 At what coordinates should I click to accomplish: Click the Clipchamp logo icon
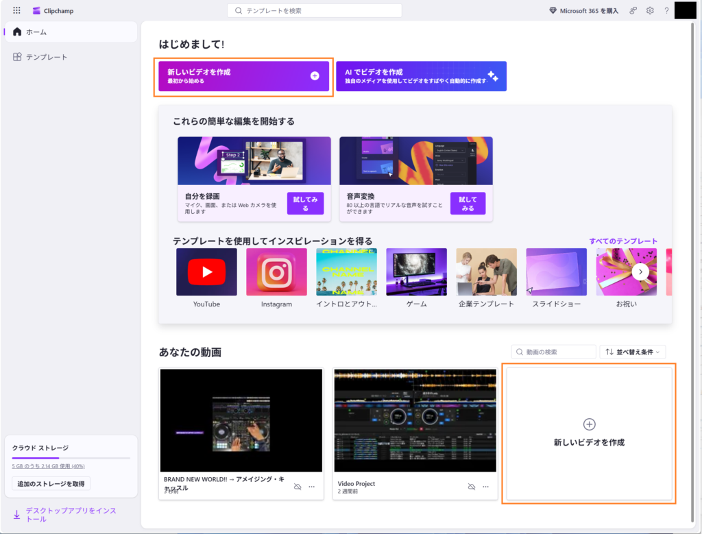pos(36,10)
